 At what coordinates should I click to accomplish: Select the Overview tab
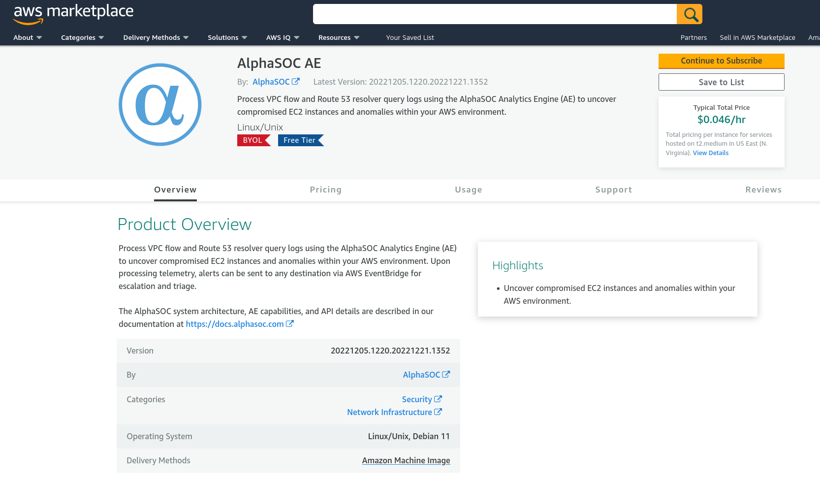(175, 190)
